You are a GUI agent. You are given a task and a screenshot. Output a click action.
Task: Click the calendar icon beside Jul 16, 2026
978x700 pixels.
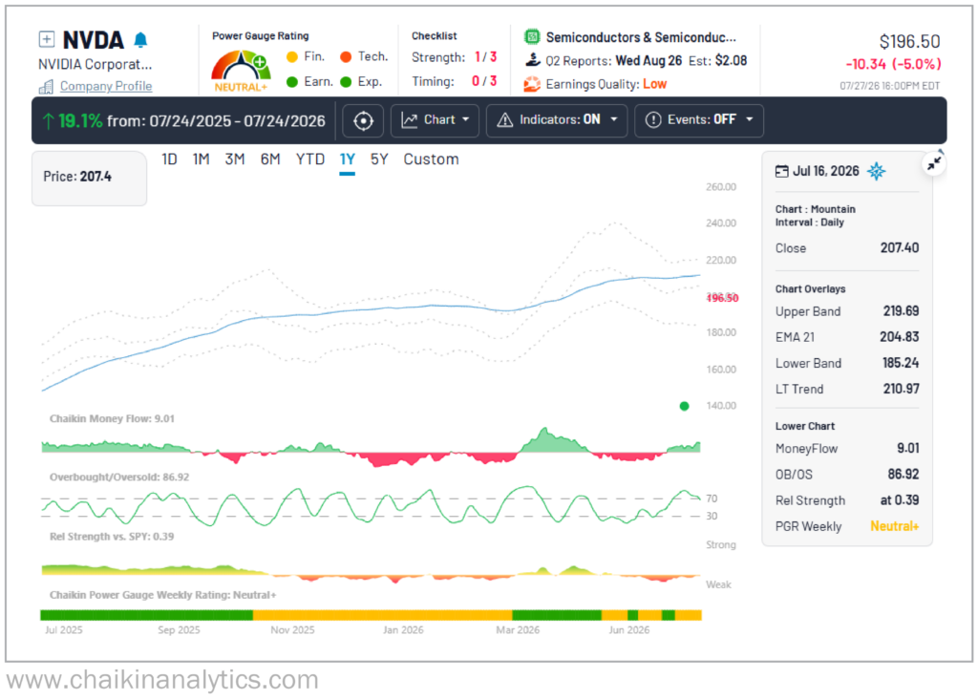781,172
